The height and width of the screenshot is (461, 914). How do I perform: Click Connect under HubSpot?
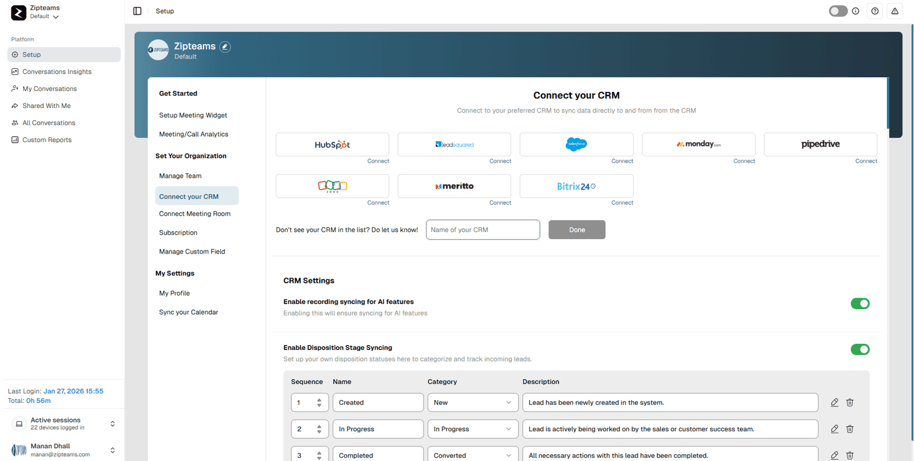click(x=378, y=161)
